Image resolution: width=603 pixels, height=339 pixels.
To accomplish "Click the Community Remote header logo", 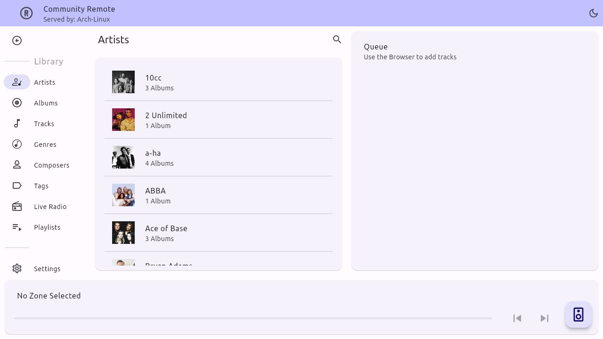I will (x=26, y=13).
